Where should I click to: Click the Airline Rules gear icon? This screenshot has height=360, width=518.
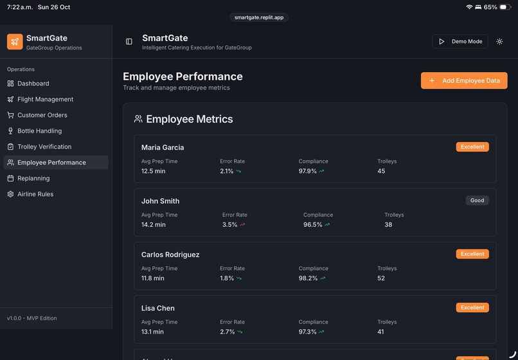pos(10,194)
